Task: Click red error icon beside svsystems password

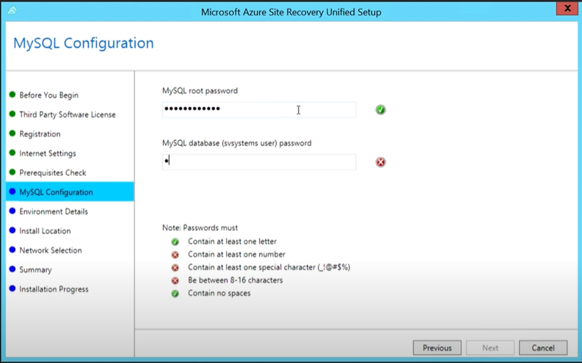Action: [x=380, y=162]
